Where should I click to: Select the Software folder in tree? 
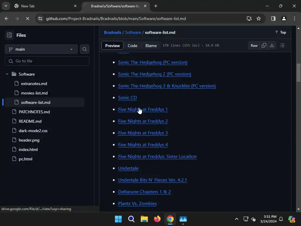click(x=27, y=74)
